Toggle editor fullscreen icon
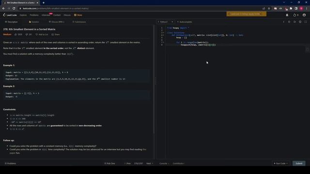Image resolution: width=310 pixels, height=174 pixels. click(x=306, y=22)
